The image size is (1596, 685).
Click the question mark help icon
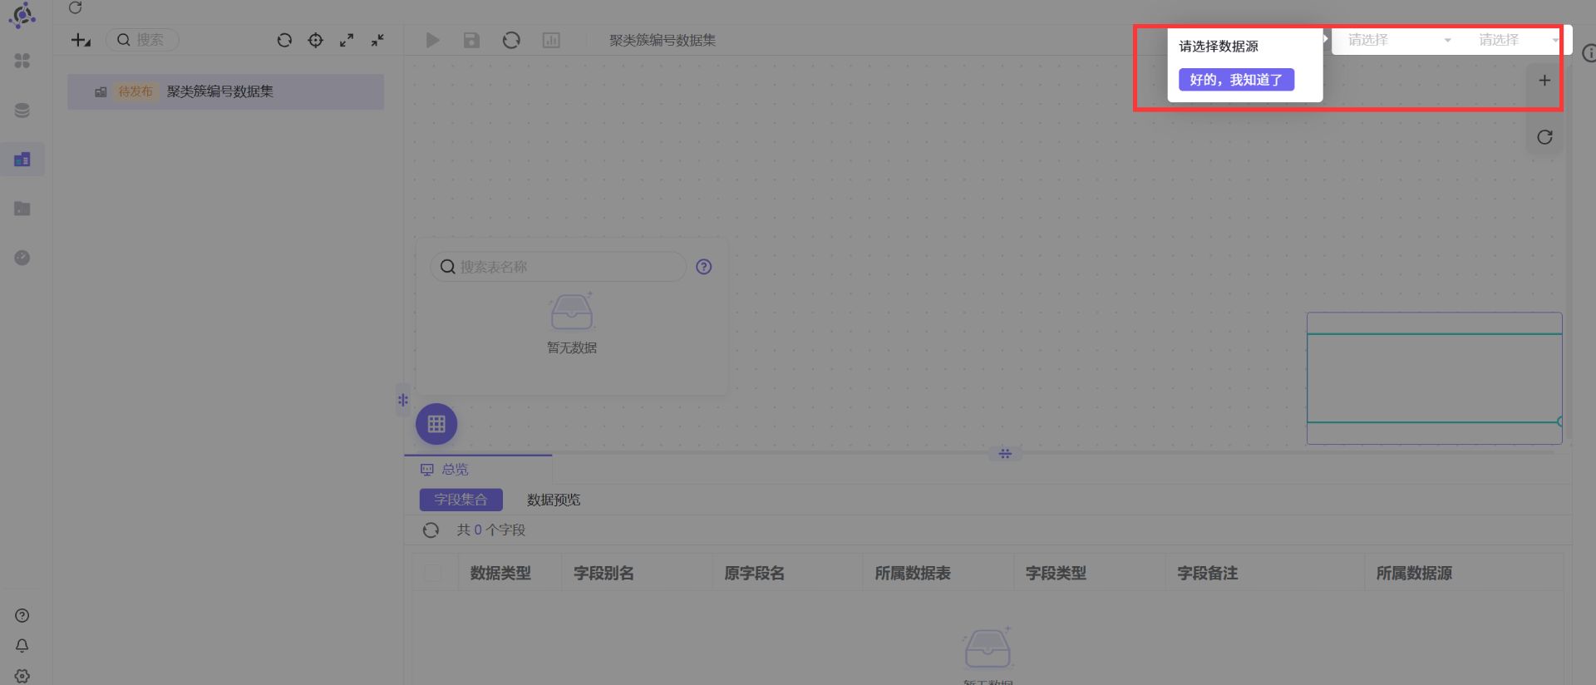[704, 267]
